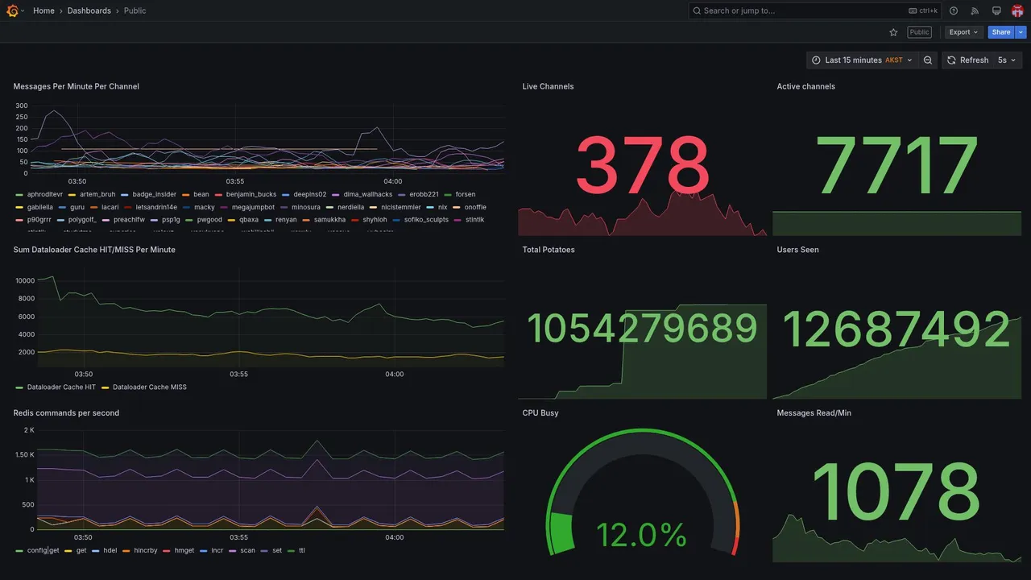The height and width of the screenshot is (580, 1031).
Task: Navigate to Dashboards breadcrumb
Action: [x=89, y=10]
